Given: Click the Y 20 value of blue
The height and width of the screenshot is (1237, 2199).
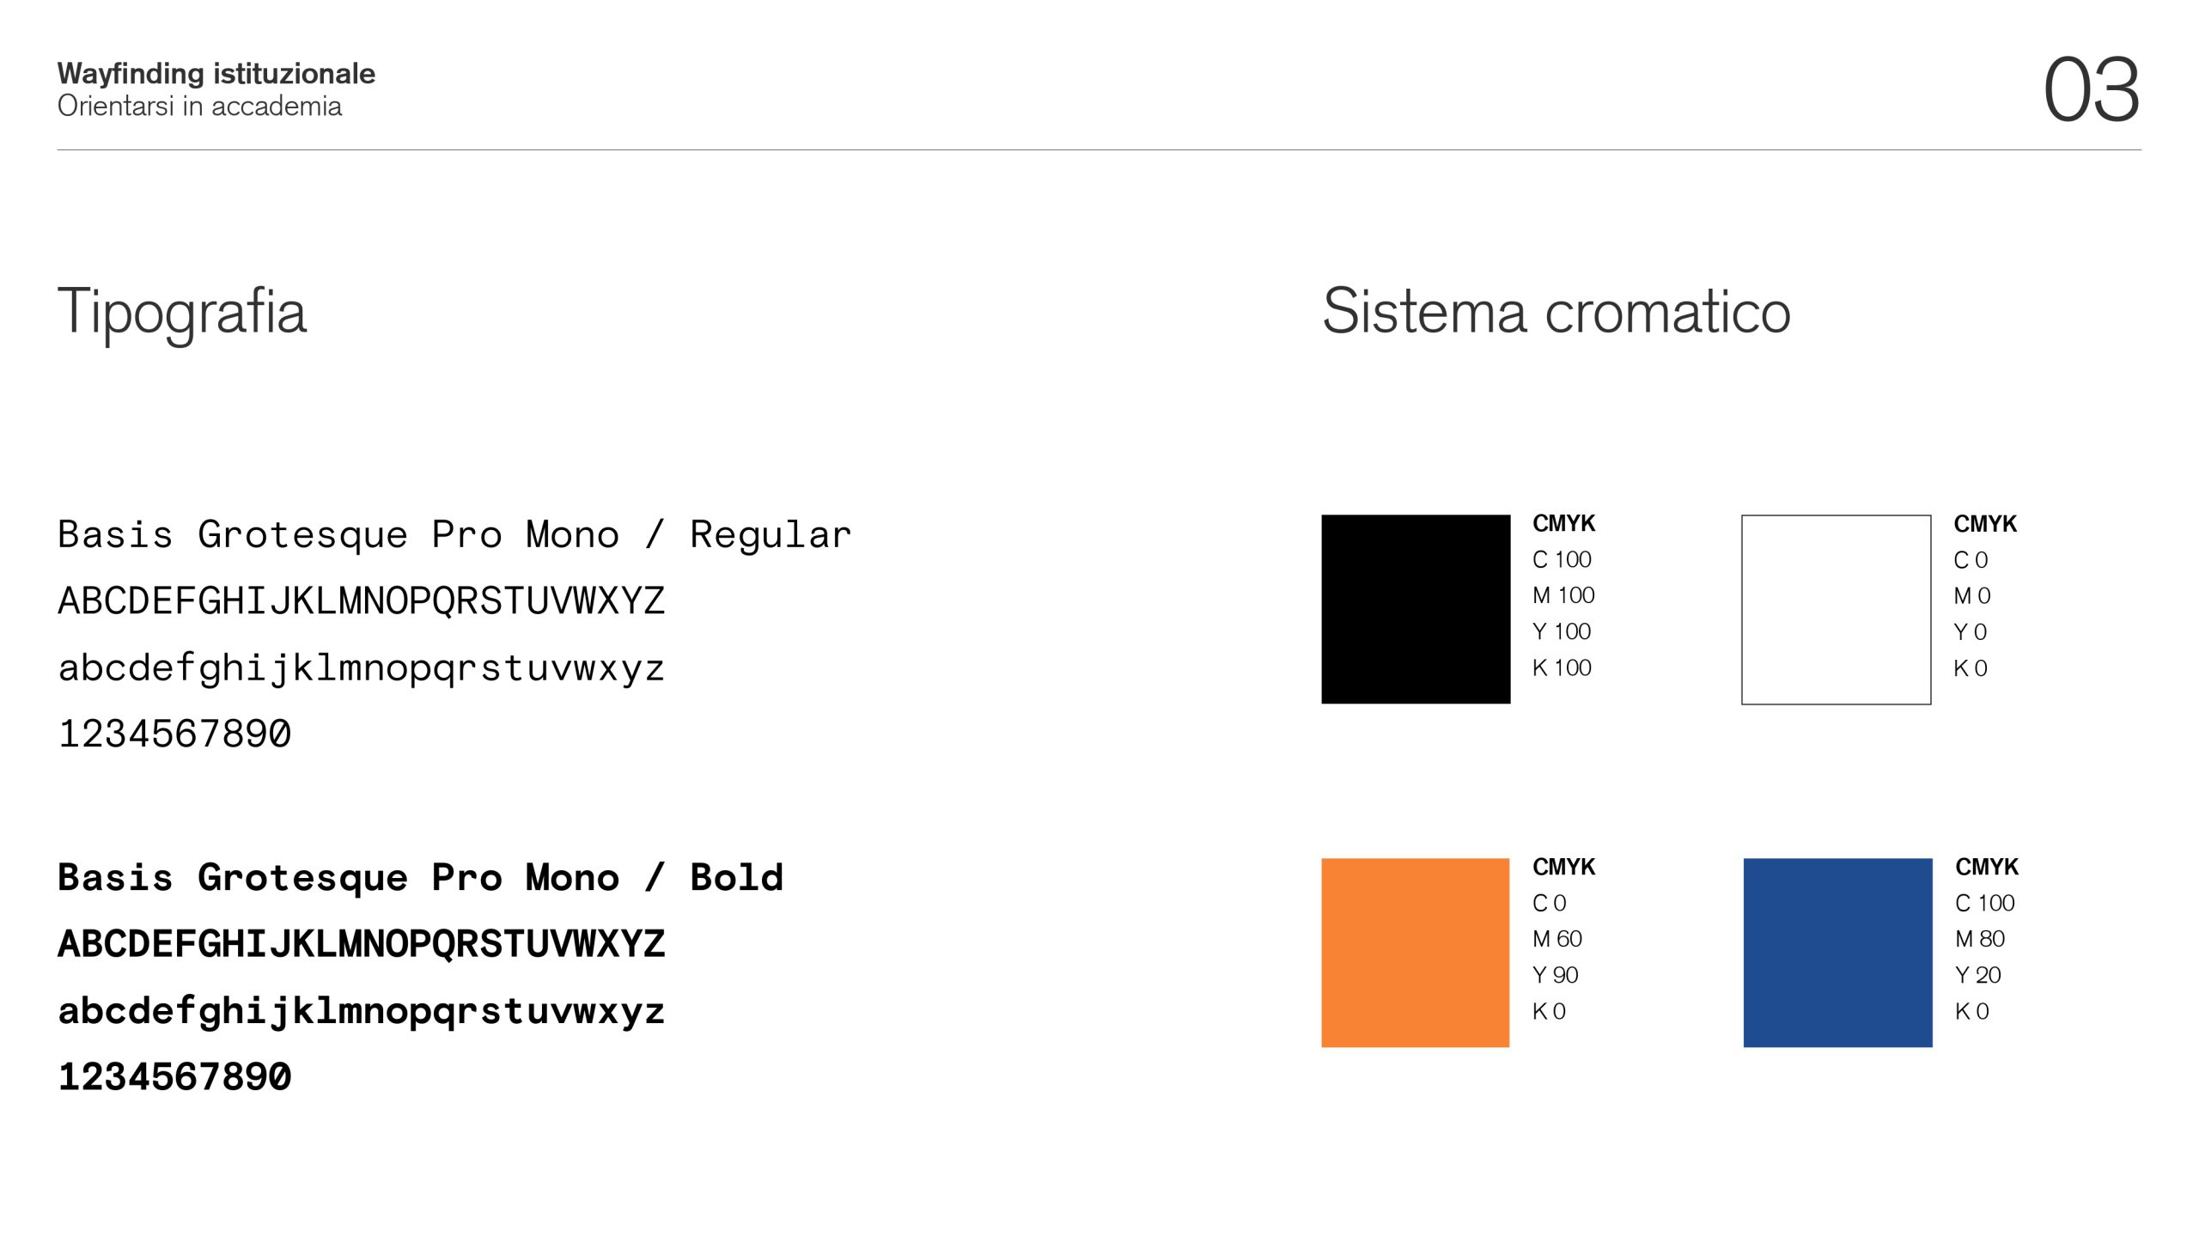Looking at the screenshot, I should pyautogui.click(x=1977, y=975).
